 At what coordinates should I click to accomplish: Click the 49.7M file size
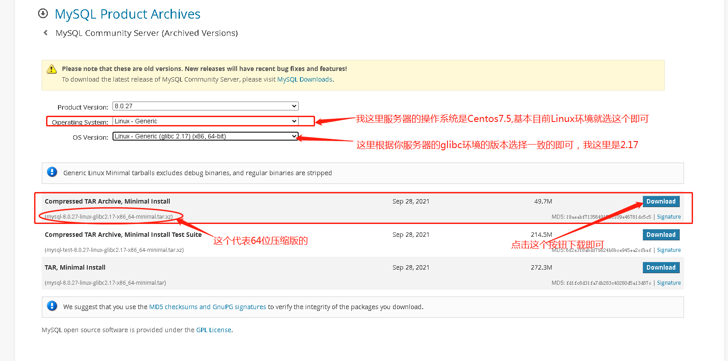[543, 201]
